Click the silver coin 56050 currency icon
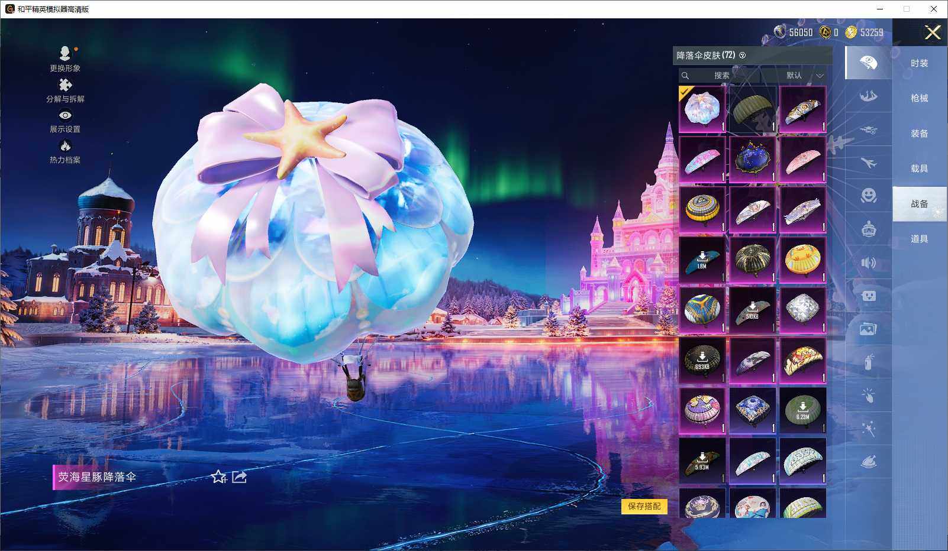This screenshot has height=551, width=948. 780,32
